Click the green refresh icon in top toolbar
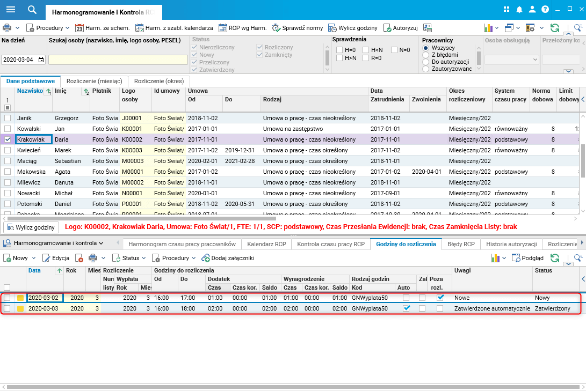Screen dimensions: 586x391 click(x=555, y=28)
